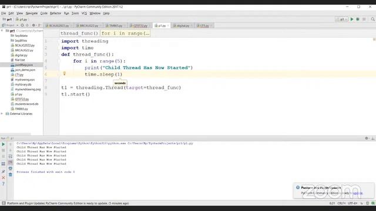Click the cursor position 6:21 indicator

pos(332,203)
